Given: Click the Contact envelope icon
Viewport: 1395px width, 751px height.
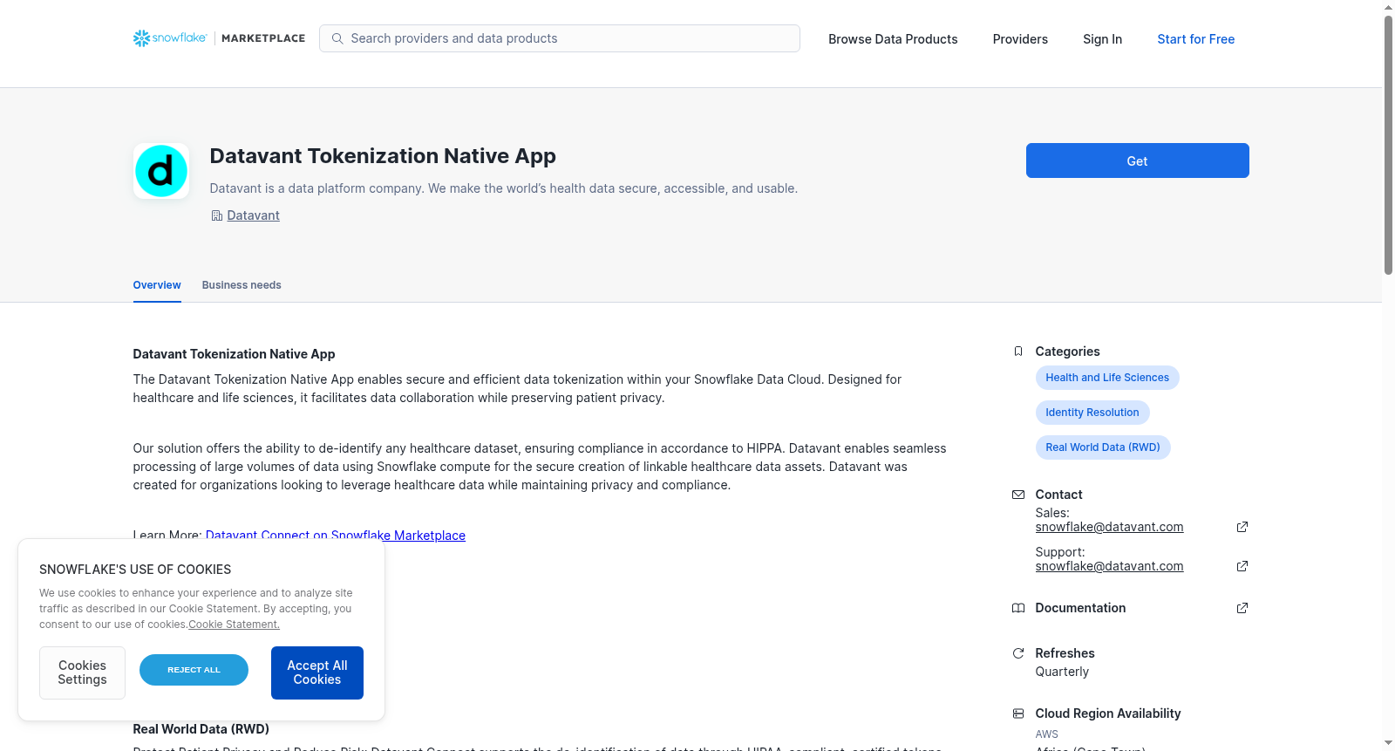Looking at the screenshot, I should [1018, 495].
